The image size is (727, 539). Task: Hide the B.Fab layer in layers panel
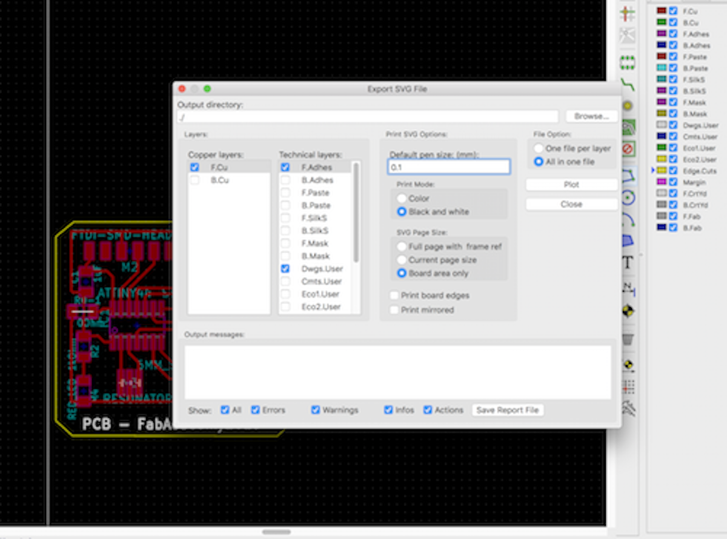pos(673,228)
